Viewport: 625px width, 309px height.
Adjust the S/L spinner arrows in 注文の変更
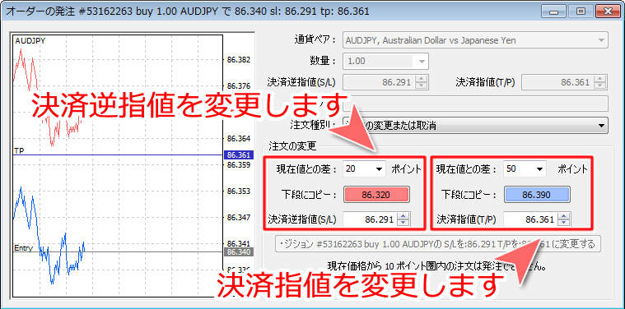tap(403, 219)
